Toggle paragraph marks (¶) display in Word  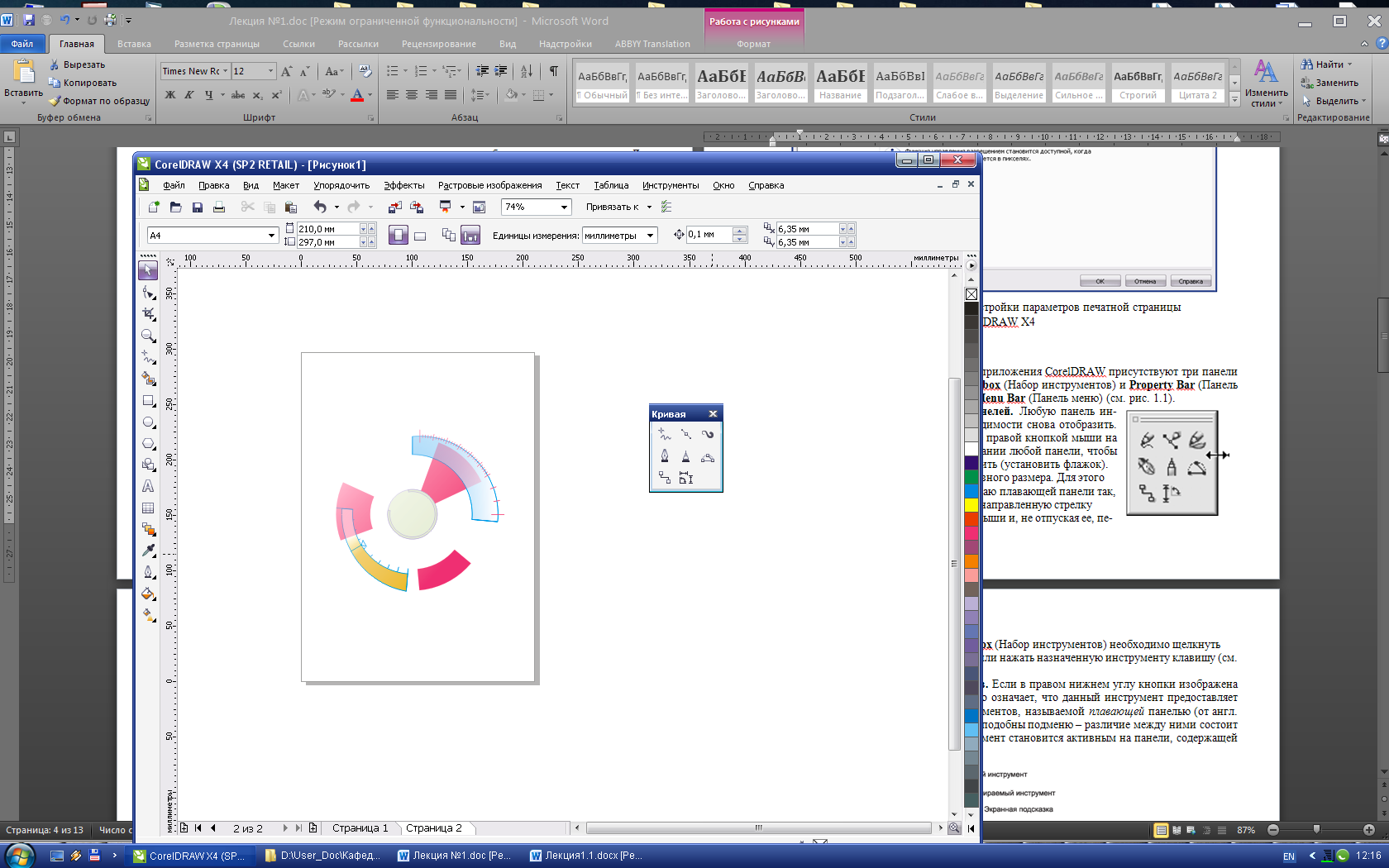click(553, 71)
